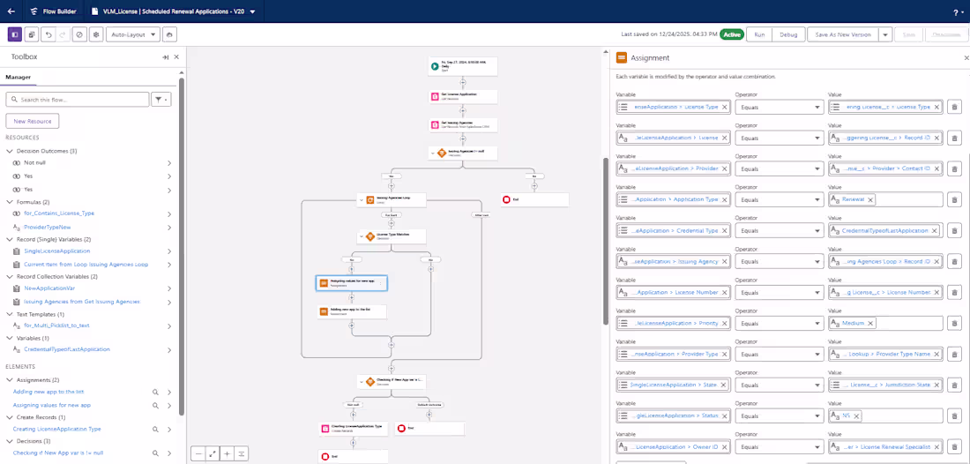The width and height of the screenshot is (970, 464).
Task: Click Save As New Version
Action: [843, 34]
